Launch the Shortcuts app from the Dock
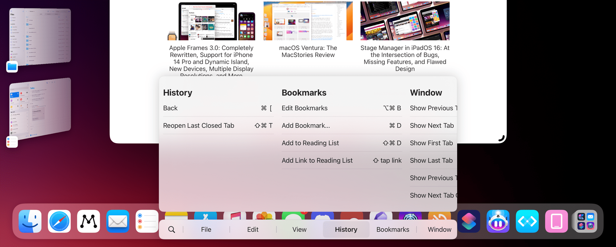The width and height of the screenshot is (616, 247). pyautogui.click(x=469, y=221)
